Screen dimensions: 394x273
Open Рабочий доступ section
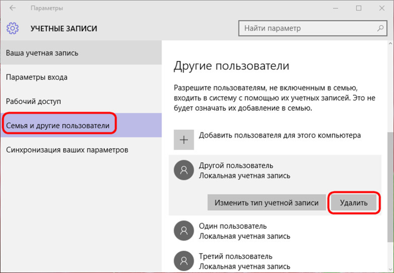81,101
